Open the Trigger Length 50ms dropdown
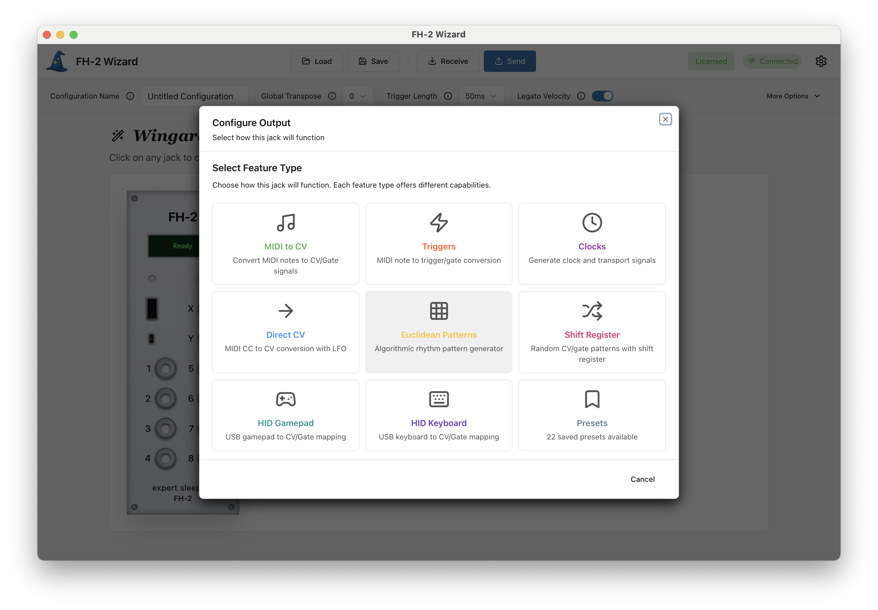 point(481,96)
